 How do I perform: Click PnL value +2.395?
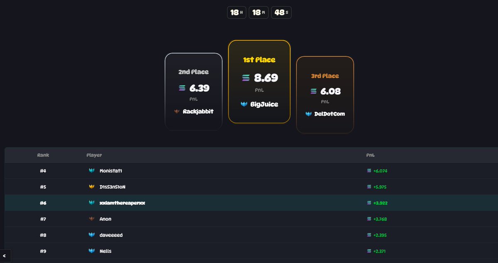click(380, 235)
